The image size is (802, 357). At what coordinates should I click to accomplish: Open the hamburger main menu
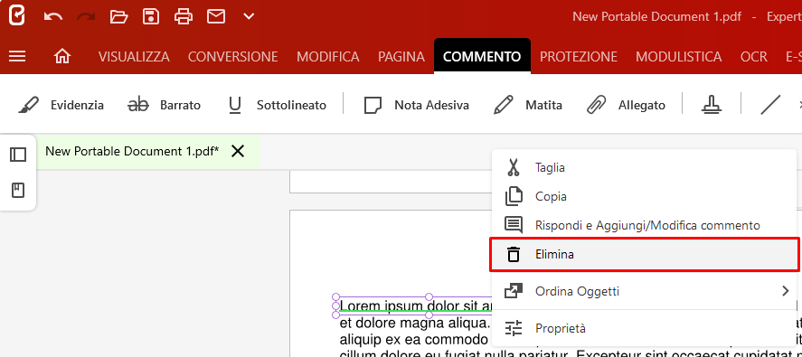tap(17, 56)
